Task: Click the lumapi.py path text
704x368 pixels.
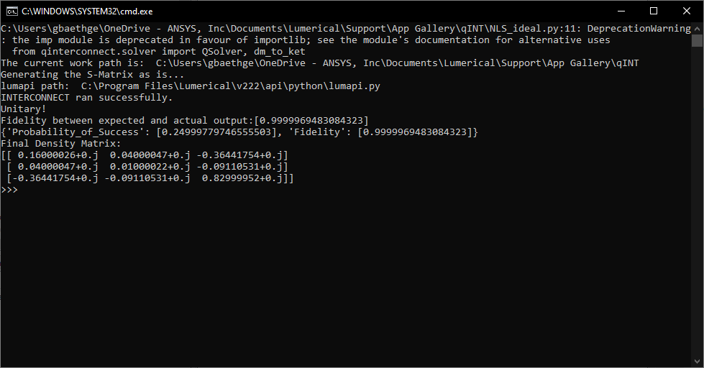Action: pos(231,86)
